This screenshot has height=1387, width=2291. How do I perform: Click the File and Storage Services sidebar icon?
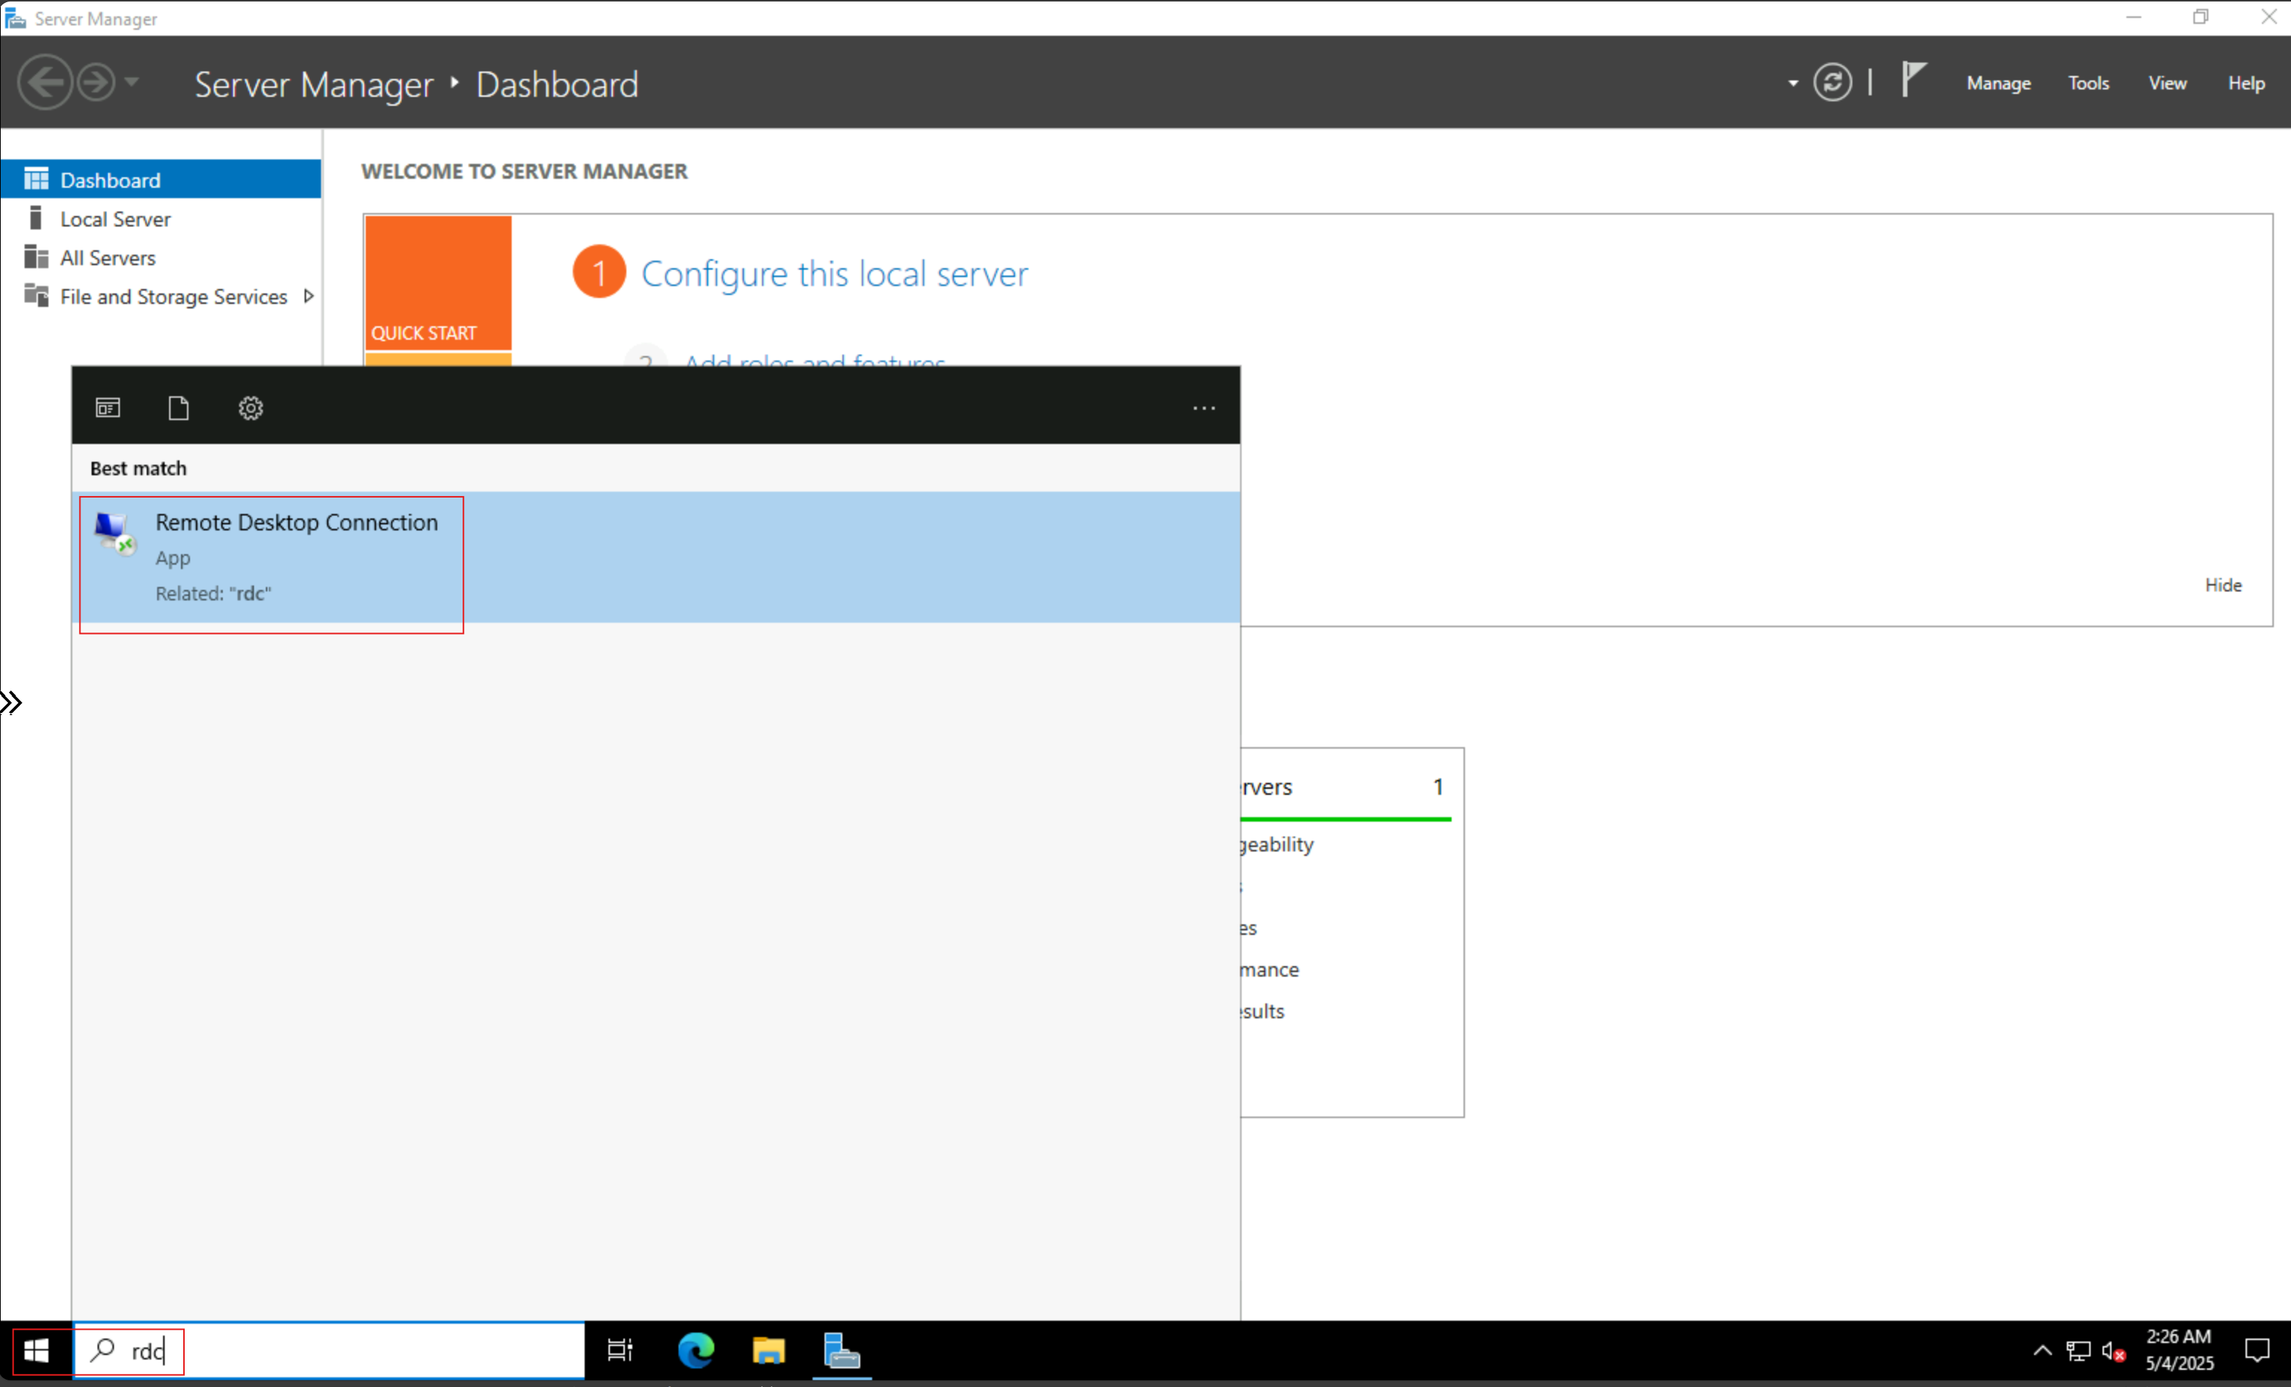point(36,296)
